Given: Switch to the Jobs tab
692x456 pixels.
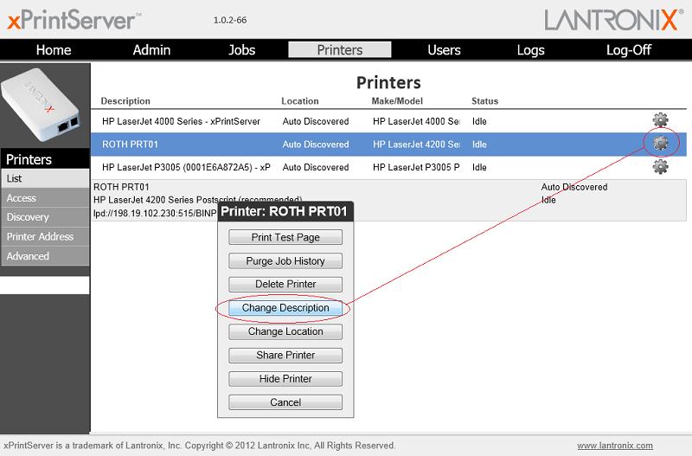Looking at the screenshot, I should coord(242,50).
